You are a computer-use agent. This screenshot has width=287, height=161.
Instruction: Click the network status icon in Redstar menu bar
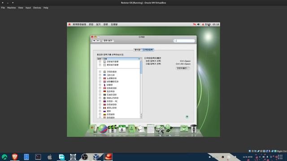click(x=194, y=24)
